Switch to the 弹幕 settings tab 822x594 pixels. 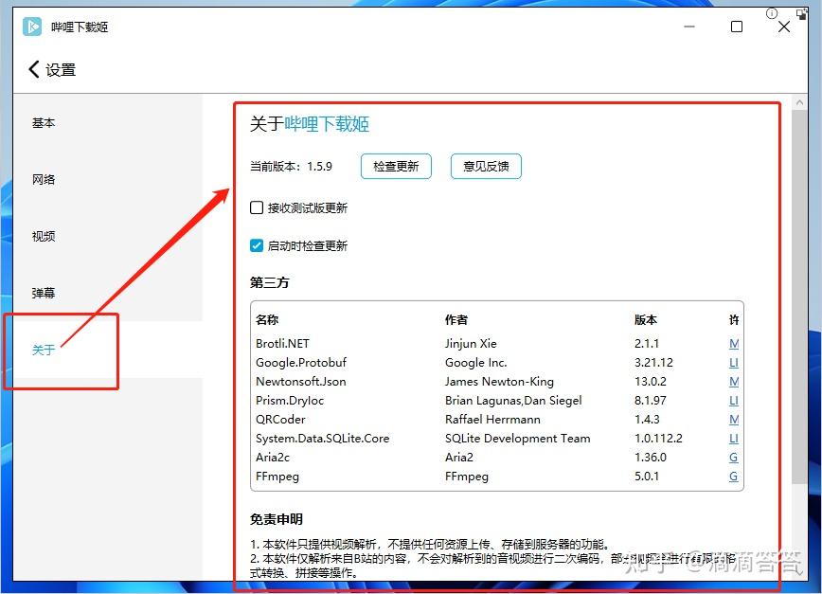[x=44, y=293]
